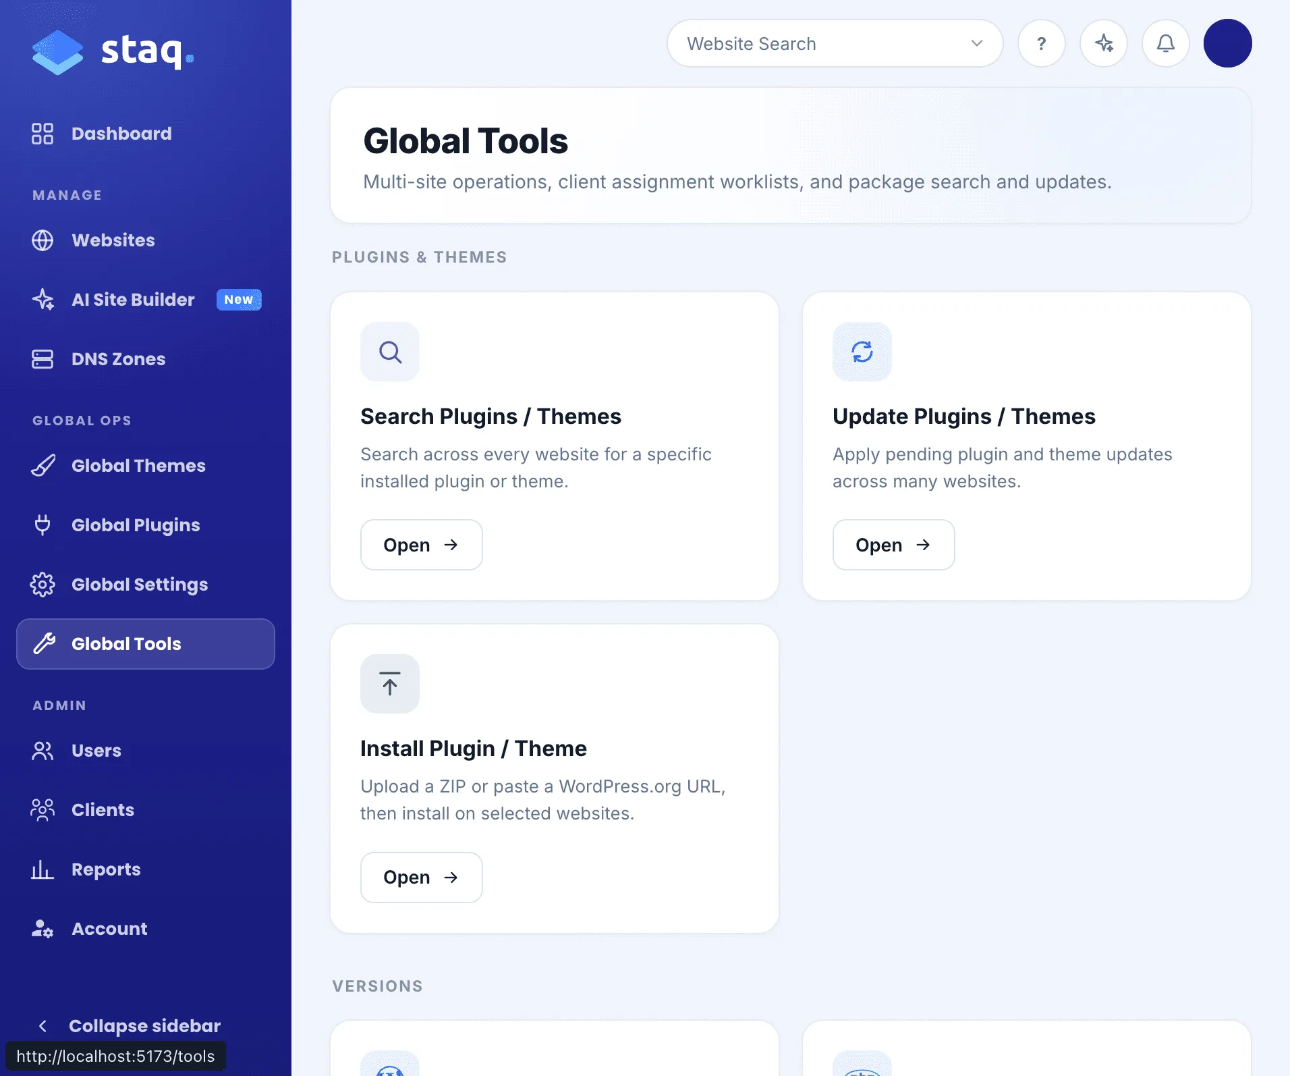Screen dimensions: 1290x1076
Task: Click the Account label in sidebar
Action: [x=109, y=929]
